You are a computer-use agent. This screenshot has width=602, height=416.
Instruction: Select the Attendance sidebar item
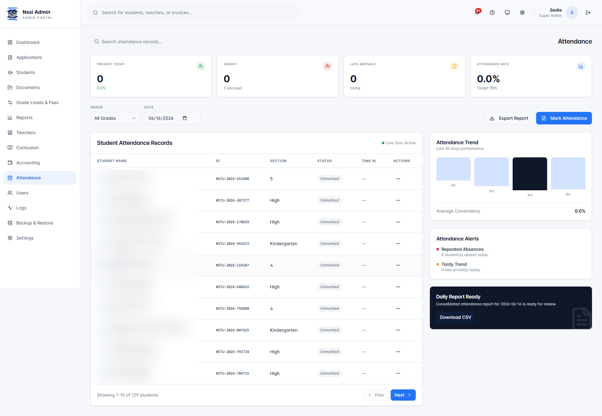tap(40, 178)
